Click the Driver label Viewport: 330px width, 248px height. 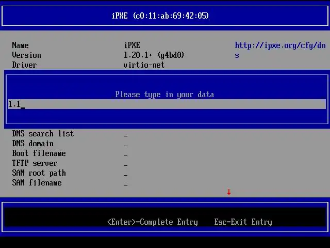[x=24, y=65]
